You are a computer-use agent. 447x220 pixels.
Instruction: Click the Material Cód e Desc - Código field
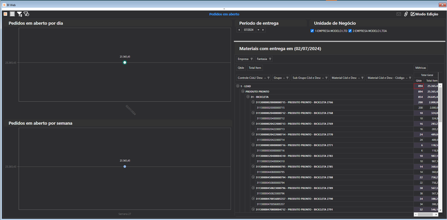(389, 77)
